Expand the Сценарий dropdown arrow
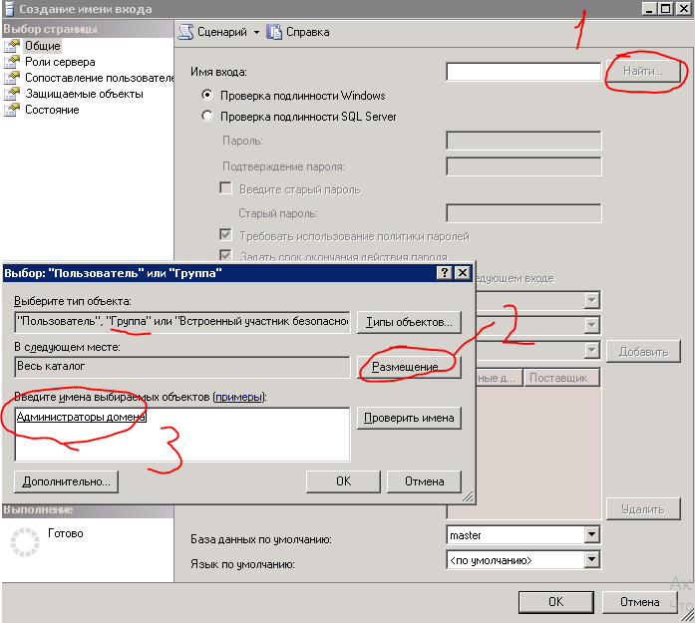The image size is (695, 623). tap(256, 32)
